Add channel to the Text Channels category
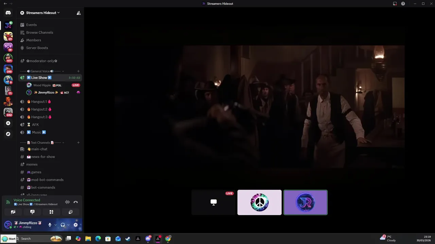435x244 pixels. [x=78, y=143]
